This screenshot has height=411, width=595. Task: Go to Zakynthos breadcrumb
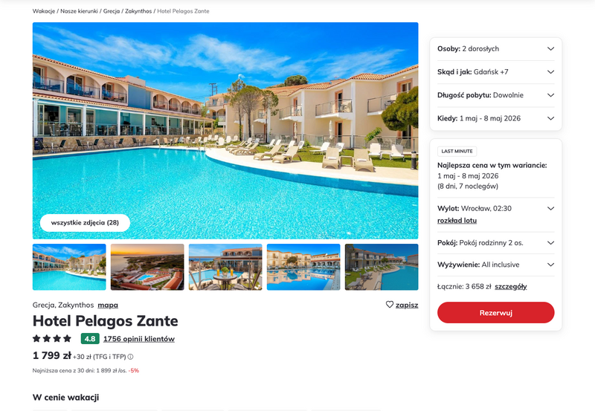(x=138, y=11)
